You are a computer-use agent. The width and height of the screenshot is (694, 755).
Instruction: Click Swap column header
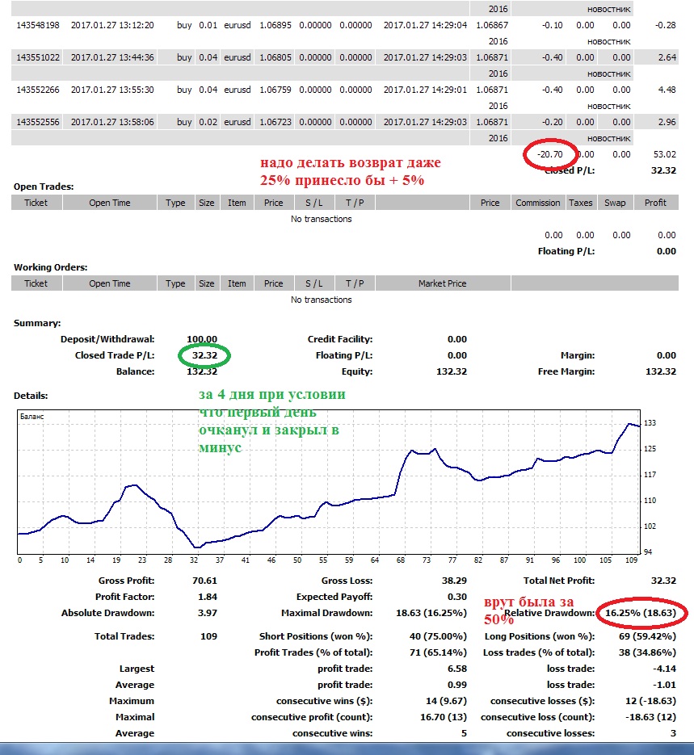[x=615, y=203]
